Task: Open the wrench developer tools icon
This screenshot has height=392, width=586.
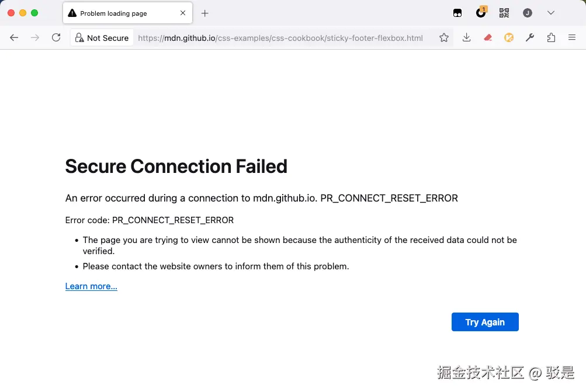Action: [530, 38]
